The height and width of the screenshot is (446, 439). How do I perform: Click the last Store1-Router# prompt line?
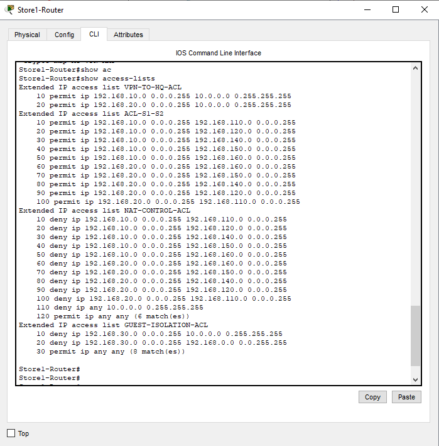point(49,377)
